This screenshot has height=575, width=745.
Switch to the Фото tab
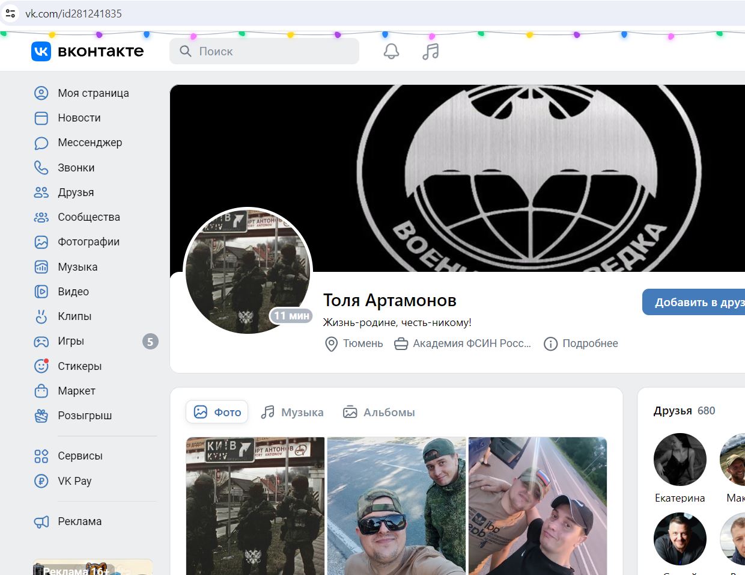pos(217,412)
